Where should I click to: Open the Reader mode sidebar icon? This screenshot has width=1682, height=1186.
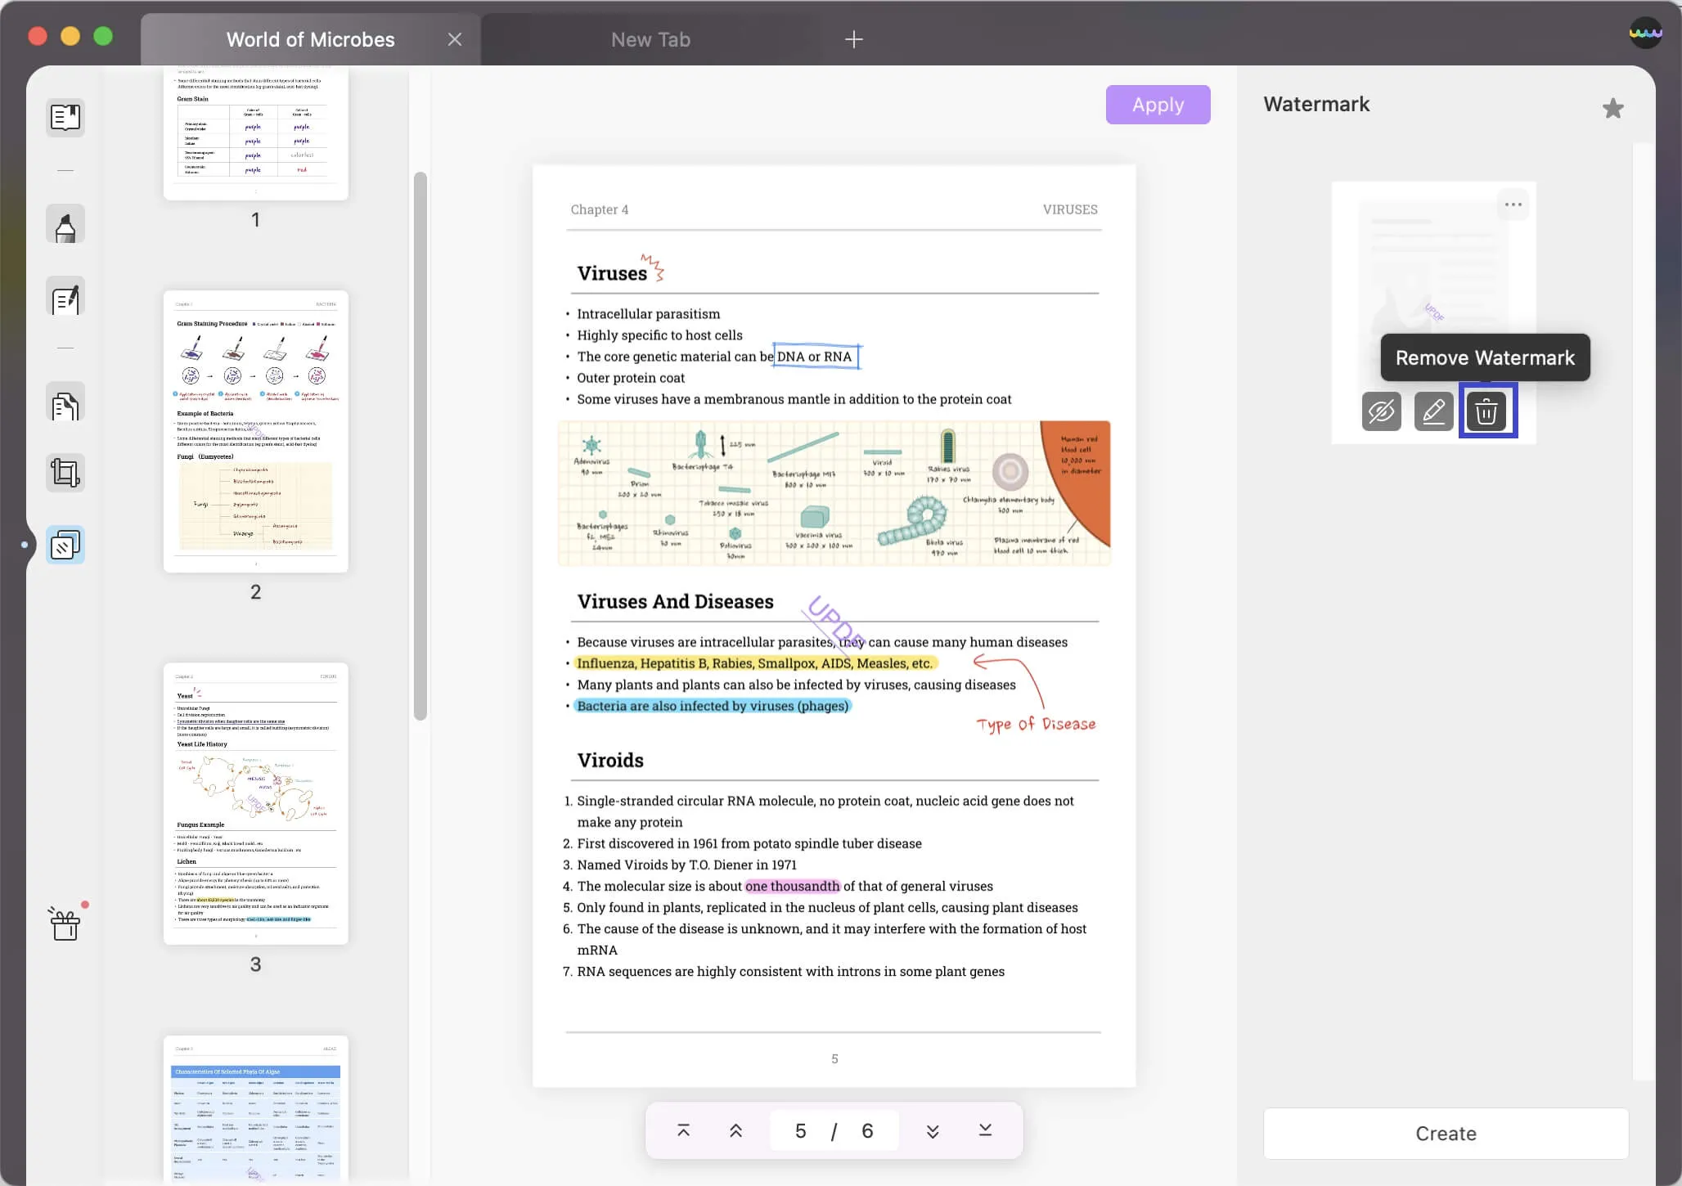click(65, 117)
